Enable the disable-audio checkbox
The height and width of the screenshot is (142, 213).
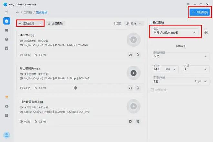coord(152,90)
